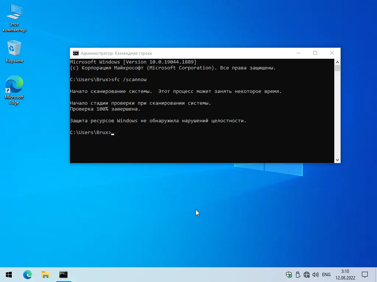Close the Командная строка window
The width and height of the screenshot is (377, 282).
pos(332,53)
